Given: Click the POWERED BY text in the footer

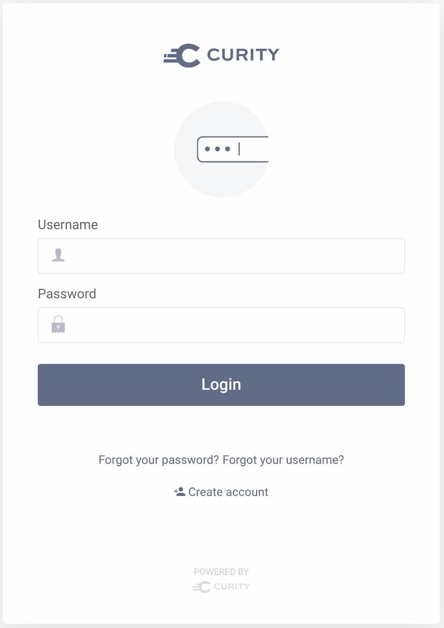Looking at the screenshot, I should [221, 571].
